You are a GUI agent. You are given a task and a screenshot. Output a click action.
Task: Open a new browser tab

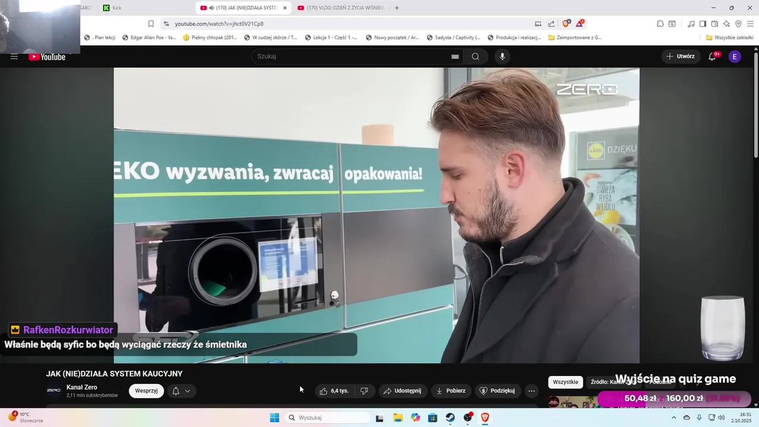point(397,8)
